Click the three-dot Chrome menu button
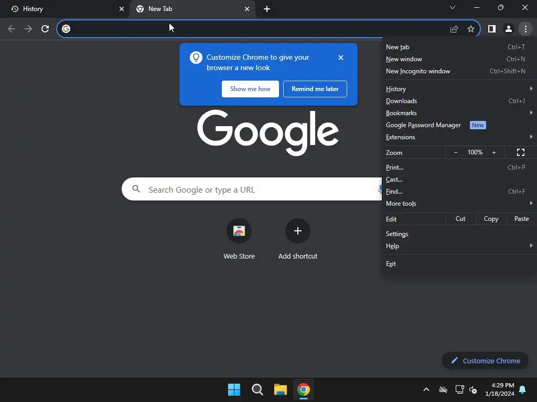Image resolution: width=537 pixels, height=402 pixels. [525, 29]
